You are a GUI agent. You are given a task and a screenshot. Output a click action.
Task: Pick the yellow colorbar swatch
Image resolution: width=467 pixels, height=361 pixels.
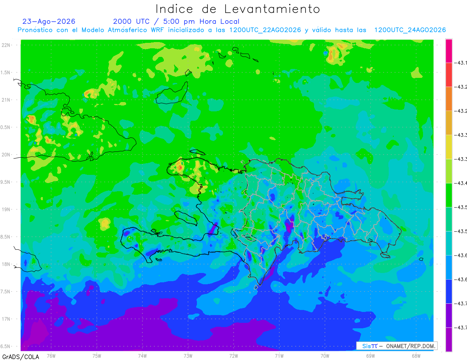(449, 147)
